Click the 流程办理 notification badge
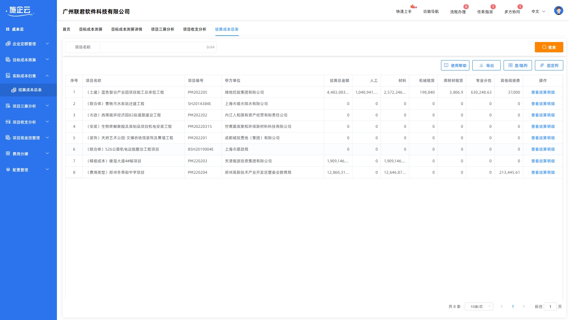The image size is (569, 320). click(466, 7)
